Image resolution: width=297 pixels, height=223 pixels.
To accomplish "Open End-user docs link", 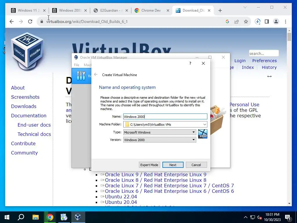I will [x=34, y=125].
